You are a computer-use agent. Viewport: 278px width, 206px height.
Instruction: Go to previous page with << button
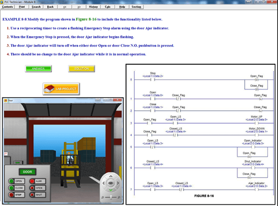64,7
